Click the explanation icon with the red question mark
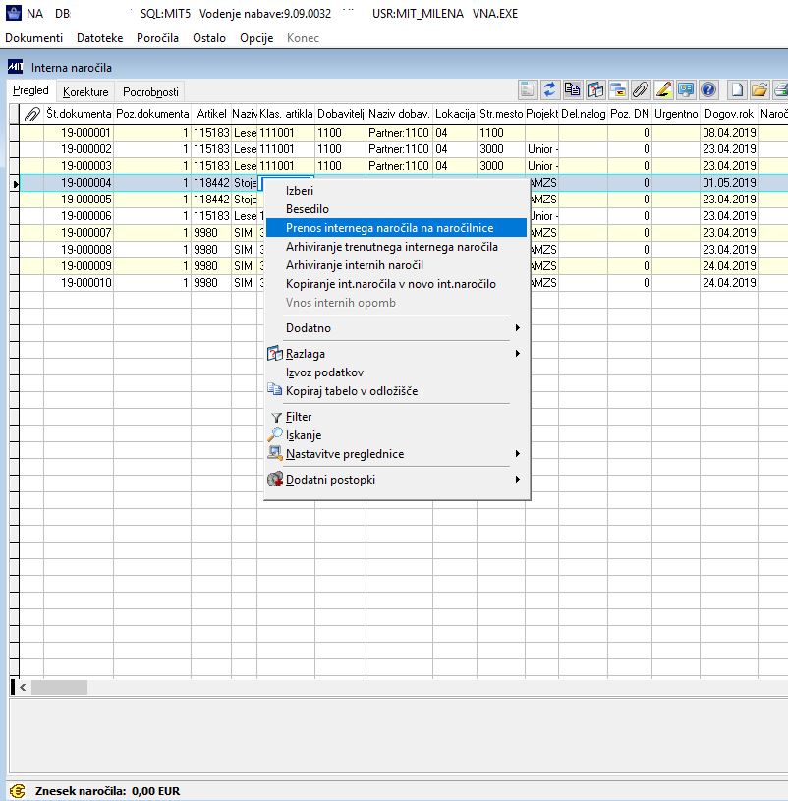Viewport: 788px width, 801px height. point(595,90)
